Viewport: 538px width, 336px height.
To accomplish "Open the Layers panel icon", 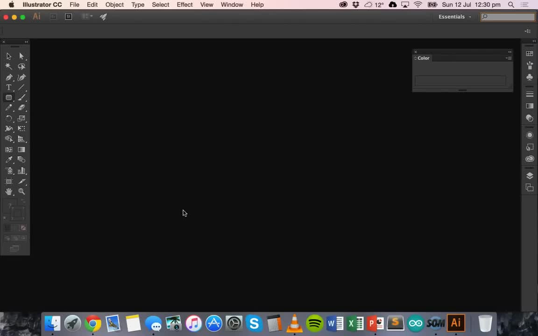I will pos(530,175).
